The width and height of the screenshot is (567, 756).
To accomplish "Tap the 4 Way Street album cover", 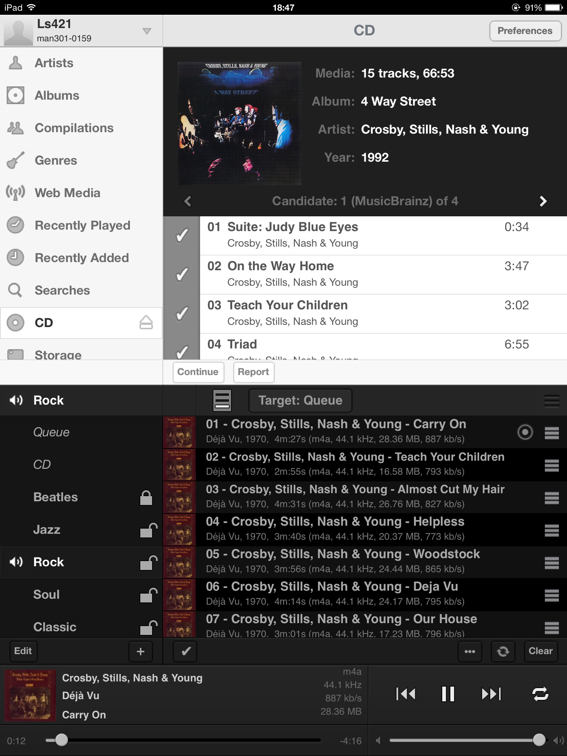I will [x=240, y=124].
